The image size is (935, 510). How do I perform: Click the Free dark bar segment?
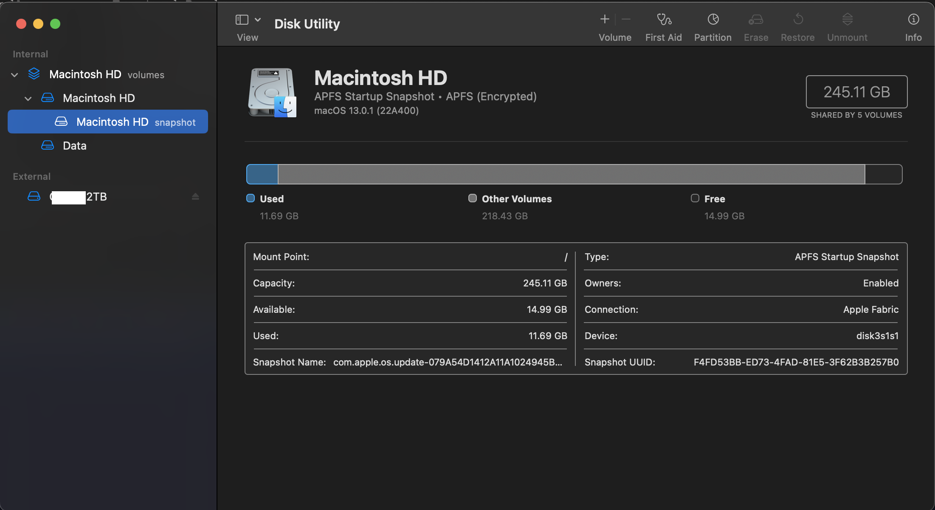pyautogui.click(x=884, y=174)
